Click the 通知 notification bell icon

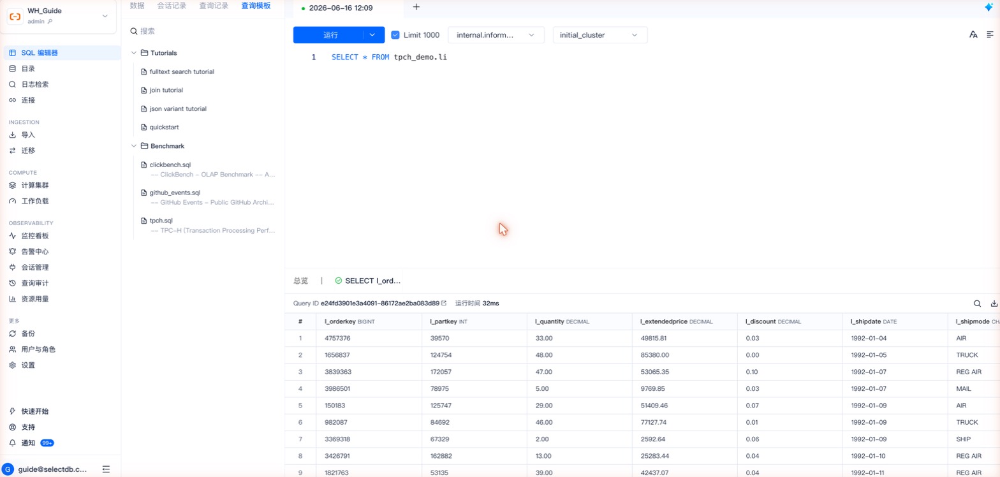pyautogui.click(x=12, y=443)
